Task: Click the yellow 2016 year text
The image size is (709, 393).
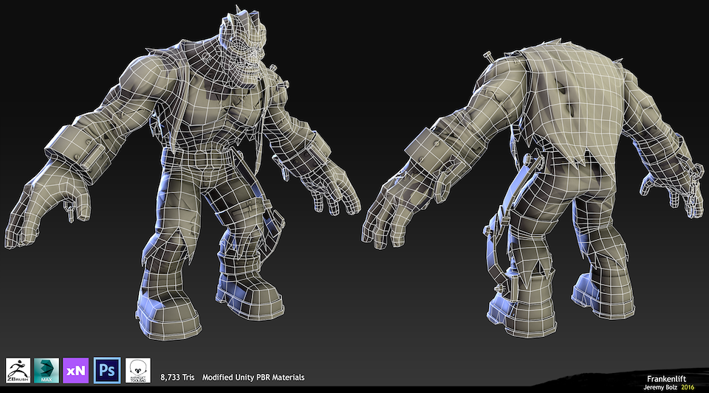Action: point(688,386)
